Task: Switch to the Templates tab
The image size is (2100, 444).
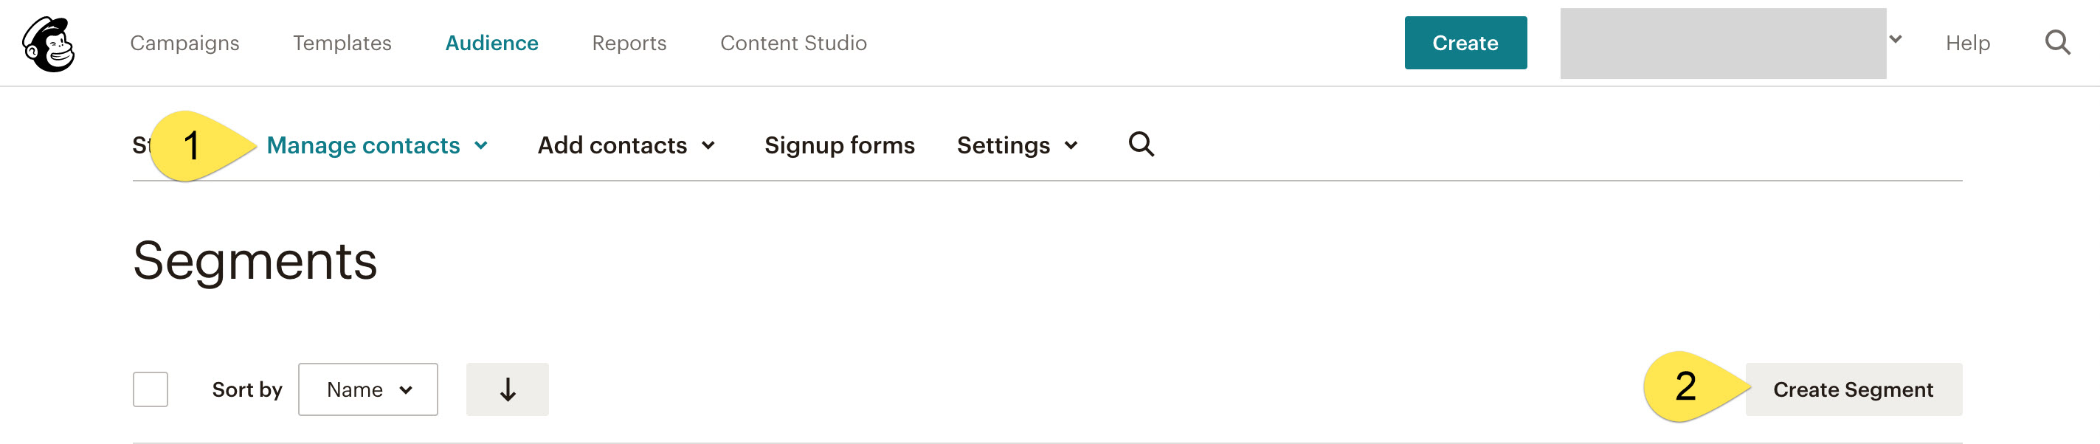Action: [342, 44]
